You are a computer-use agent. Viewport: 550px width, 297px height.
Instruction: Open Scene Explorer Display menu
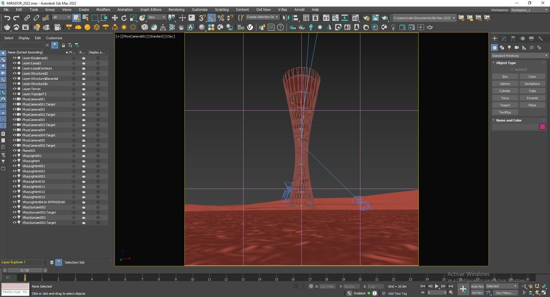click(24, 38)
